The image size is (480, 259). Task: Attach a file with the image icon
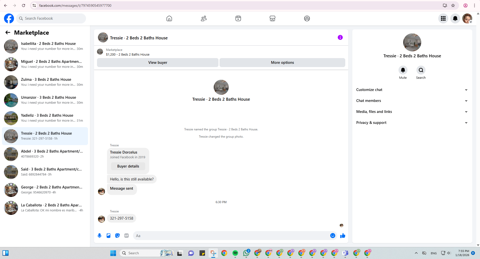coord(108,236)
